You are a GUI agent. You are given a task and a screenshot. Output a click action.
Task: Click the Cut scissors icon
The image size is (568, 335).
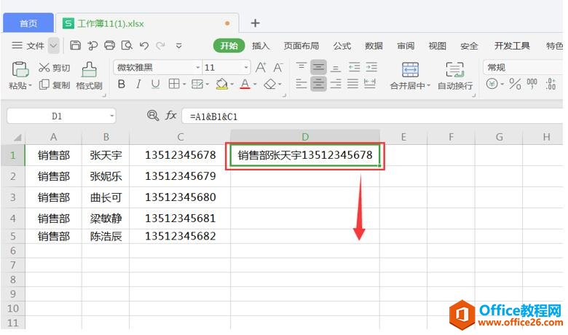click(44, 67)
